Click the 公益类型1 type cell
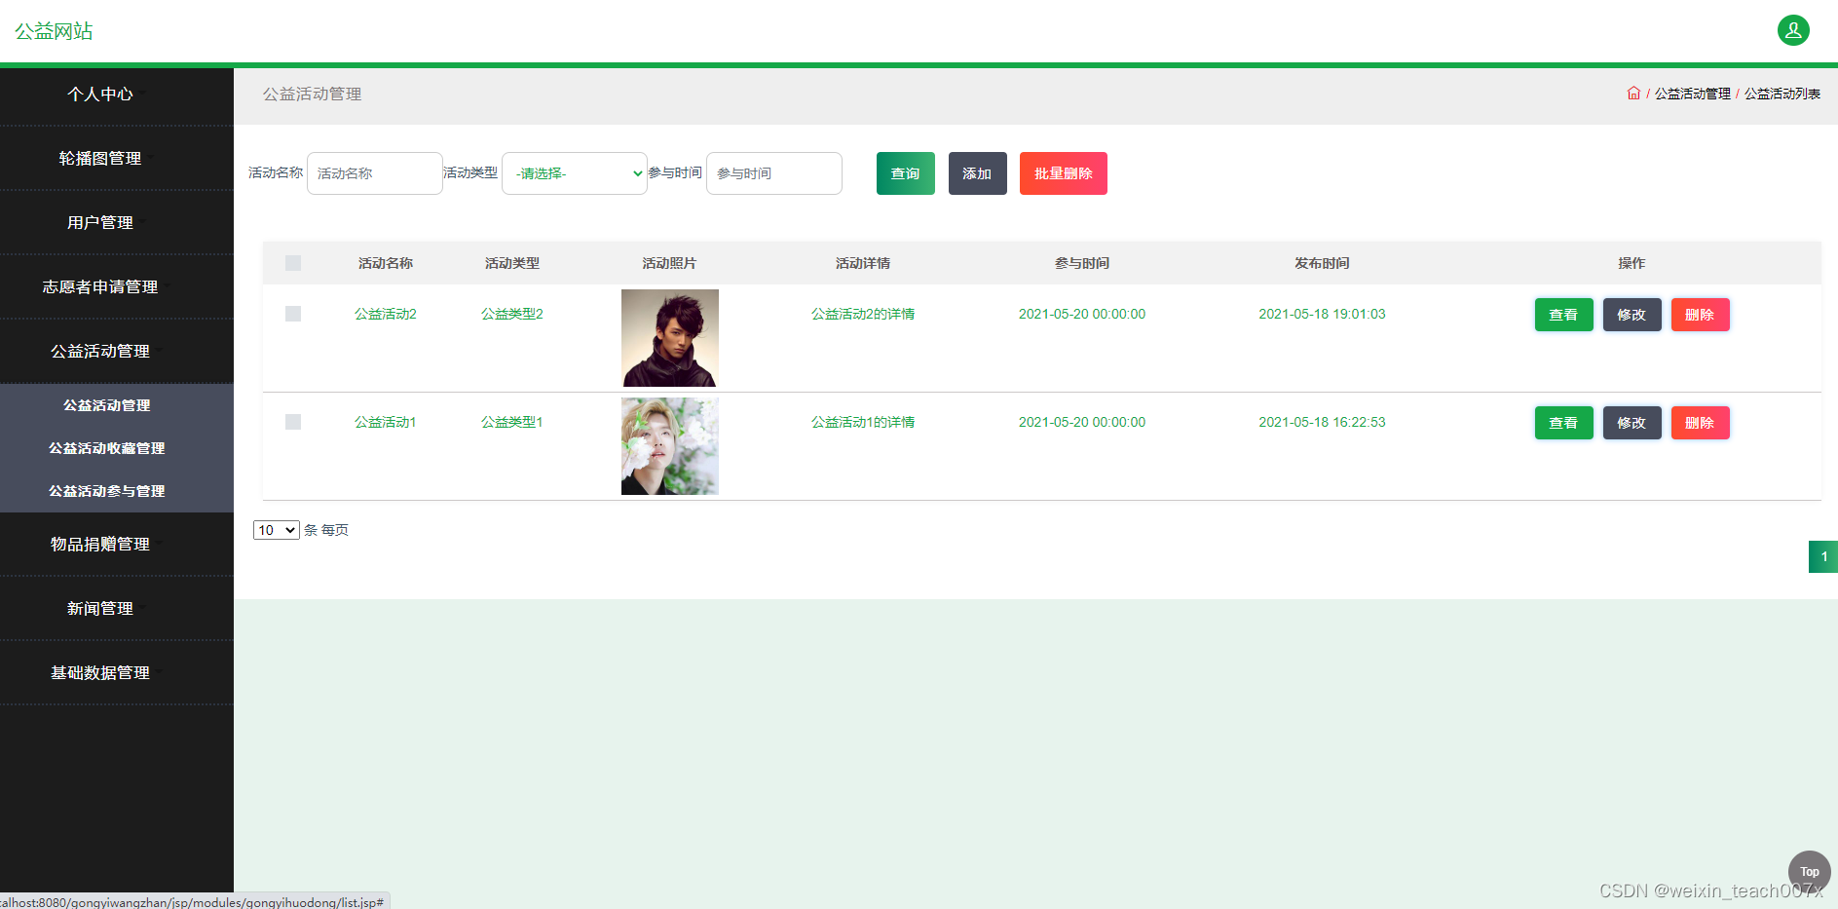This screenshot has width=1838, height=909. 512,422
